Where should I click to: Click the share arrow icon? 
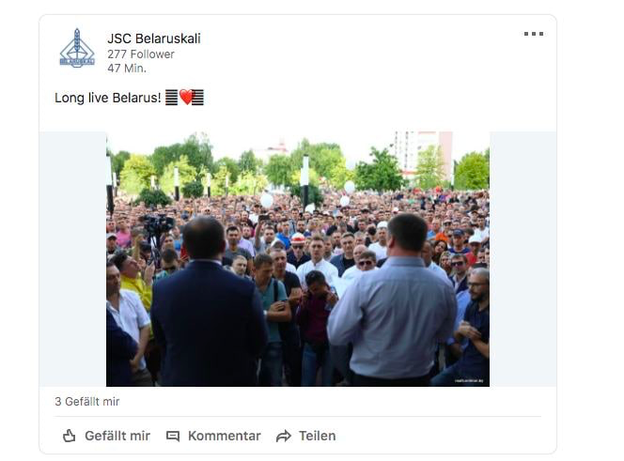click(x=284, y=437)
